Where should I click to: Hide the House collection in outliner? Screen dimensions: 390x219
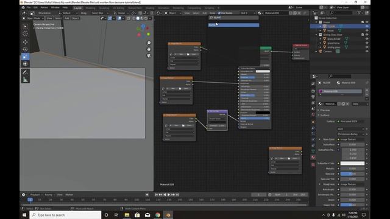click(x=367, y=22)
